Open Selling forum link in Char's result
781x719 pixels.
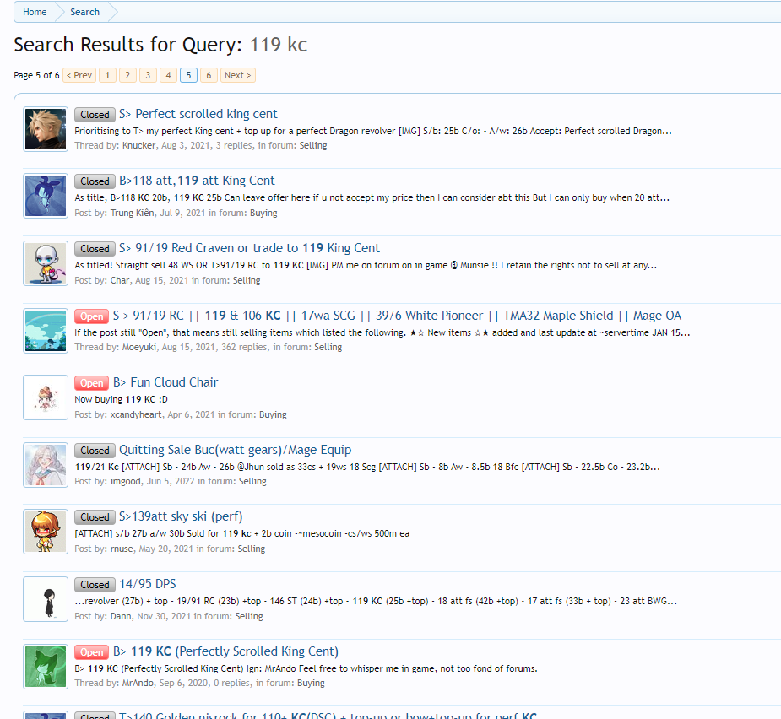[x=247, y=280]
